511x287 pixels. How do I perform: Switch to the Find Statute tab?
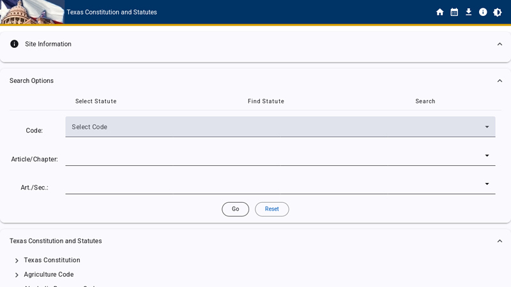pyautogui.click(x=266, y=101)
